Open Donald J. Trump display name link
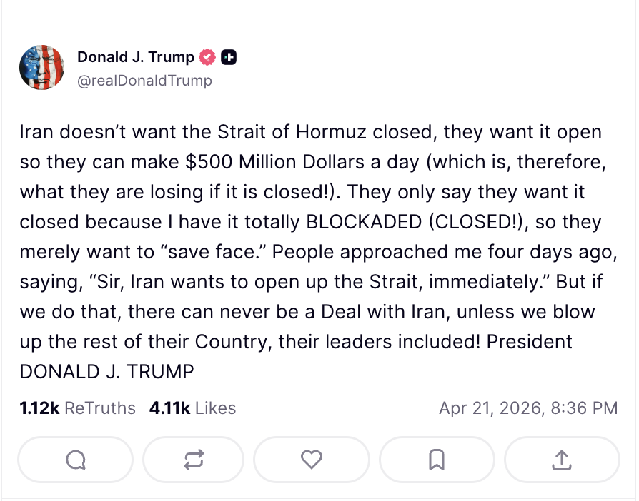This screenshot has height=501, width=639. (x=135, y=57)
